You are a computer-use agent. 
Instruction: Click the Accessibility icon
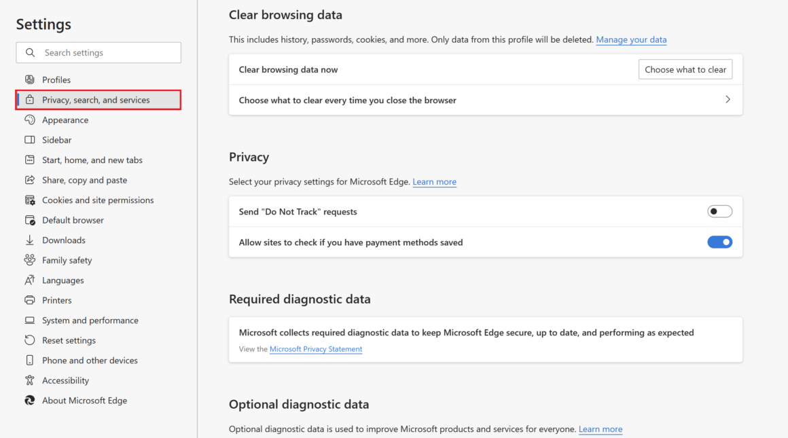pyautogui.click(x=30, y=380)
